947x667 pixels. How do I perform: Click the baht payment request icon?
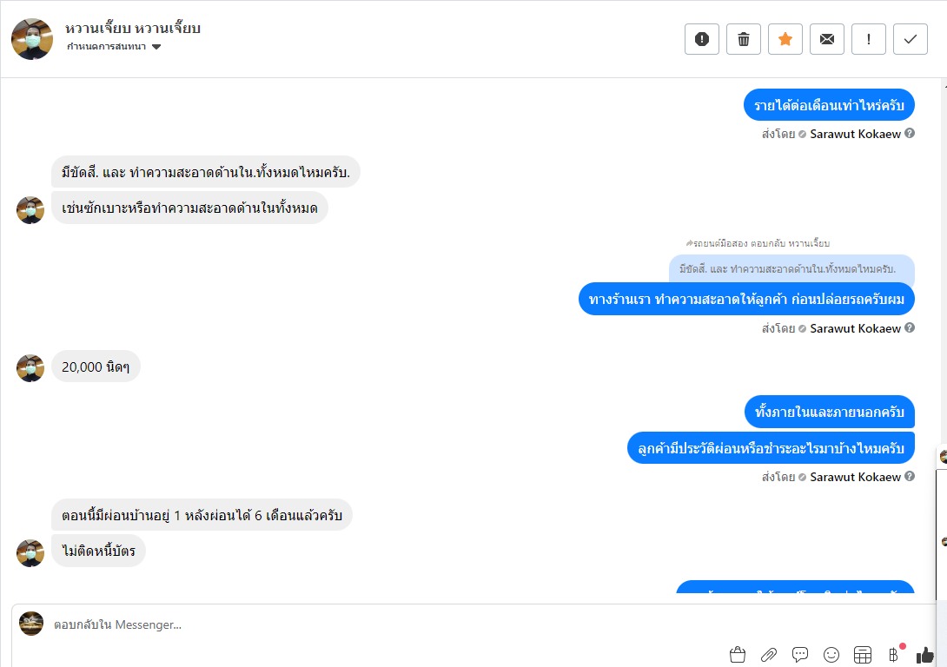(893, 654)
